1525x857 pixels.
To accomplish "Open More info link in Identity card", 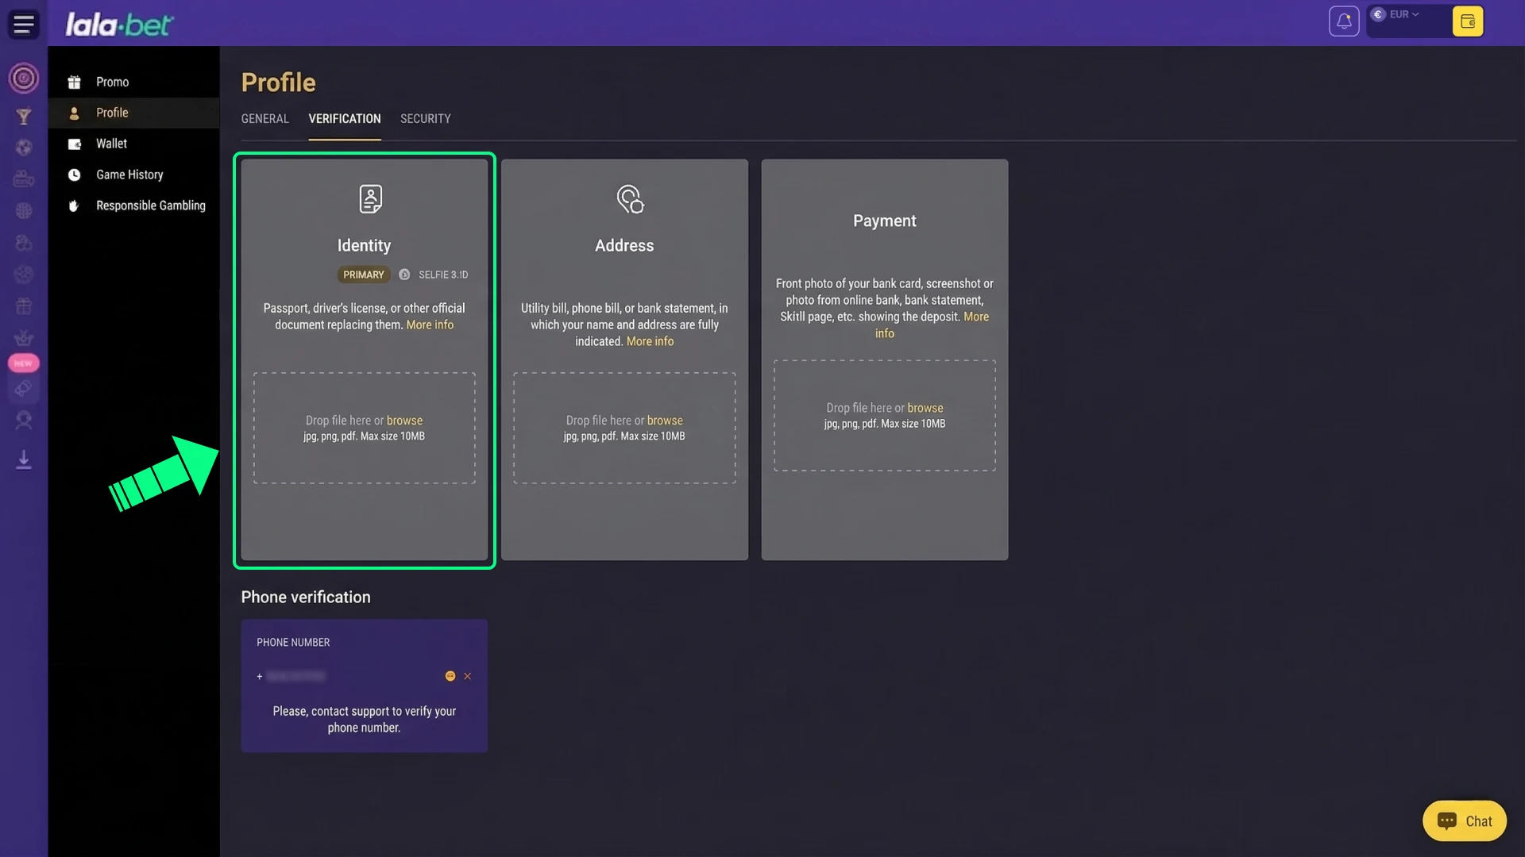I will pos(430,325).
